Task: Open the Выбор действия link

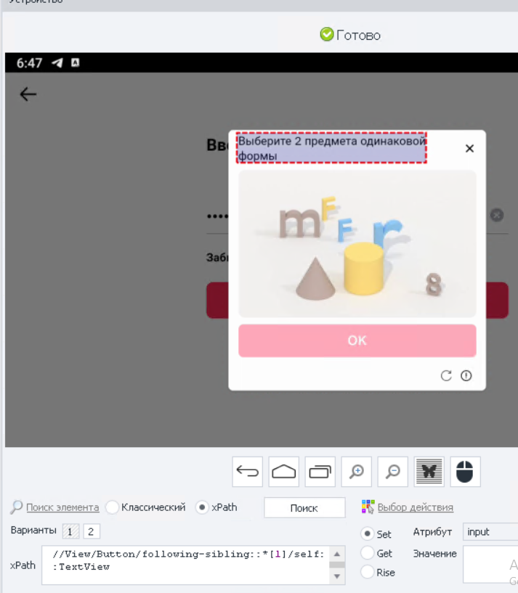Action: (x=416, y=507)
